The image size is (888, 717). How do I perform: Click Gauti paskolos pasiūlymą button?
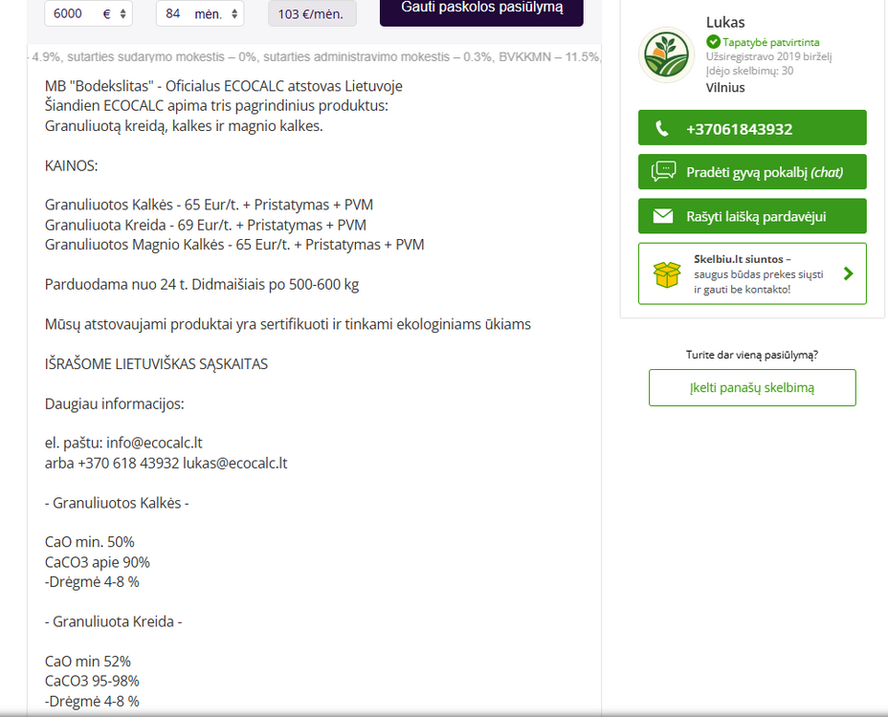[x=481, y=11]
